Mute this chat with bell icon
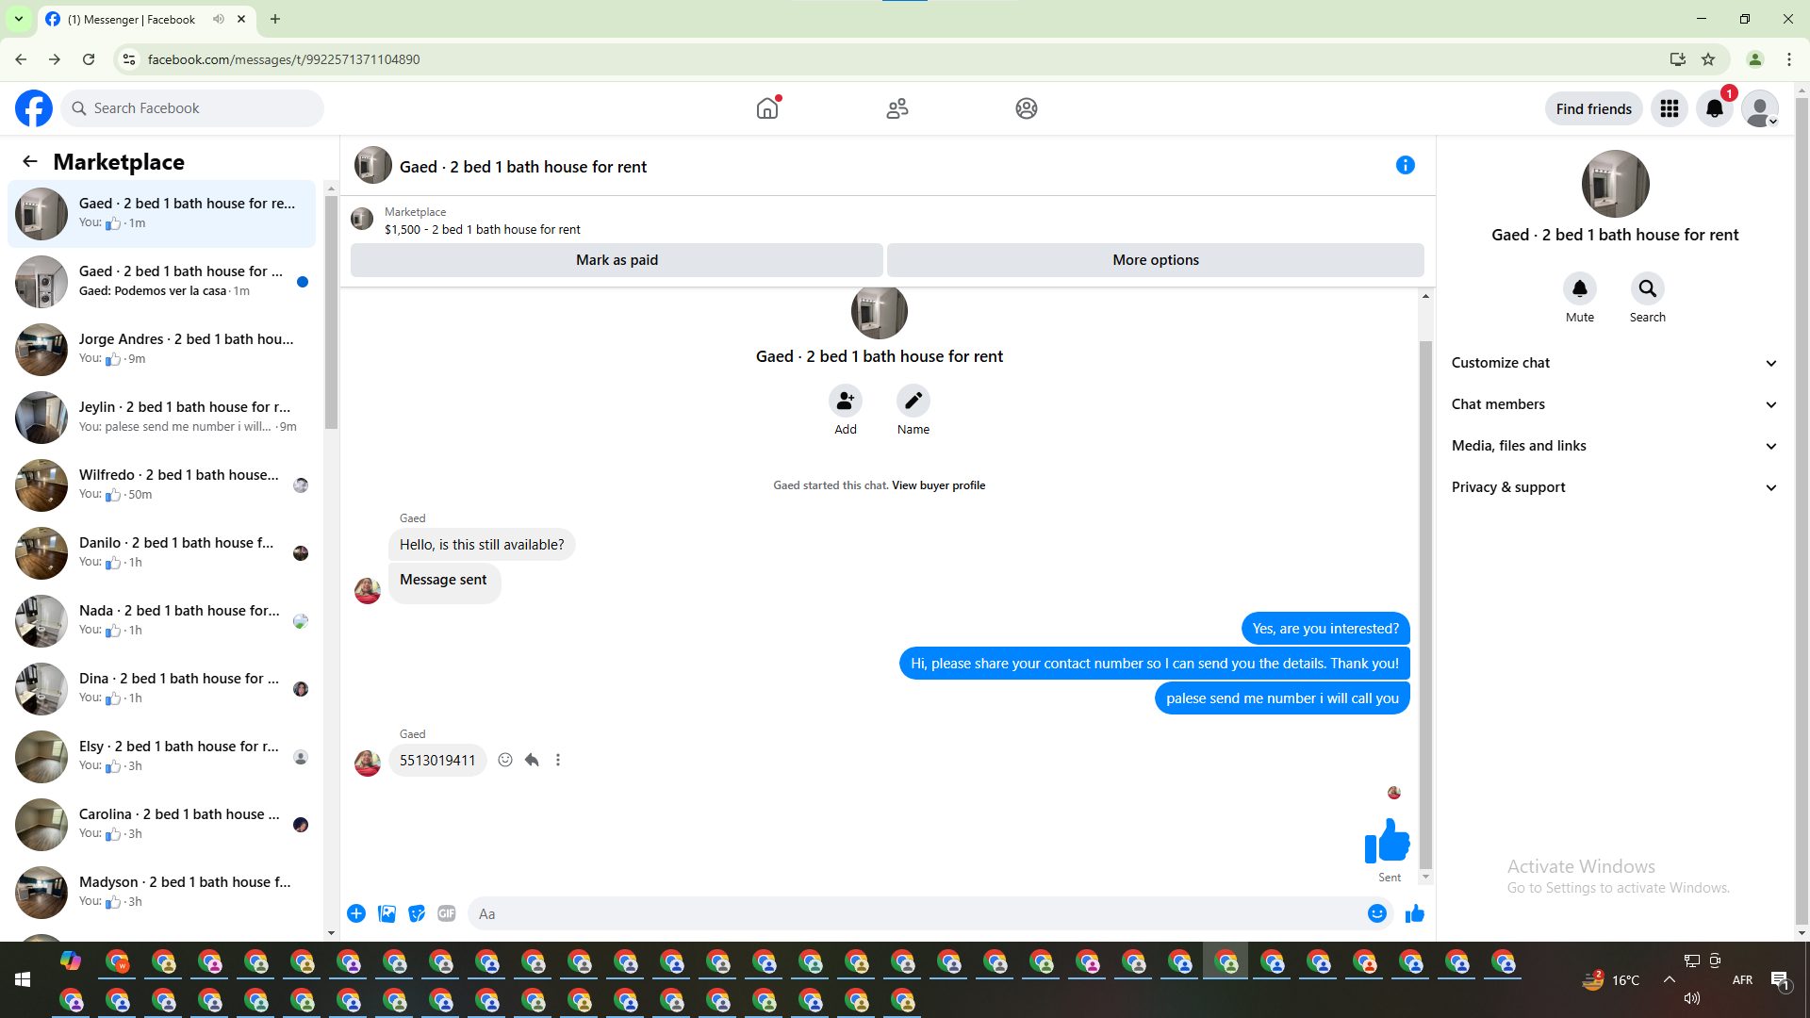This screenshot has height=1018, width=1810. point(1579,288)
